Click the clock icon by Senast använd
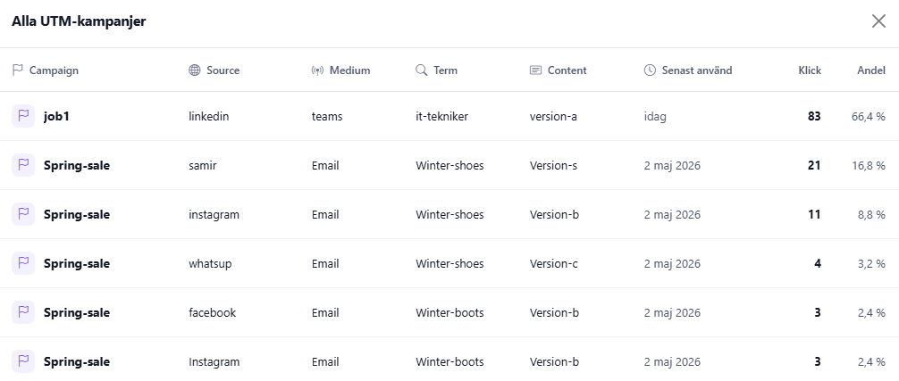The width and height of the screenshot is (899, 381). click(x=650, y=70)
